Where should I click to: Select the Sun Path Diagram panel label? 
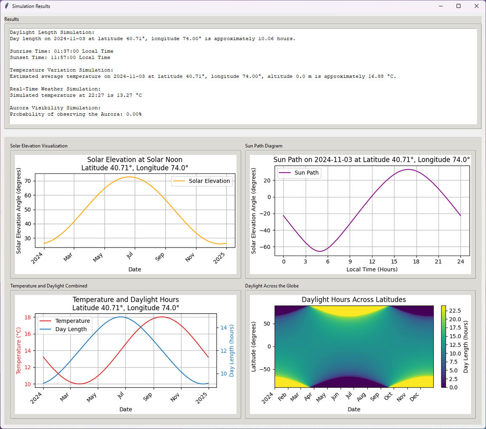264,146
